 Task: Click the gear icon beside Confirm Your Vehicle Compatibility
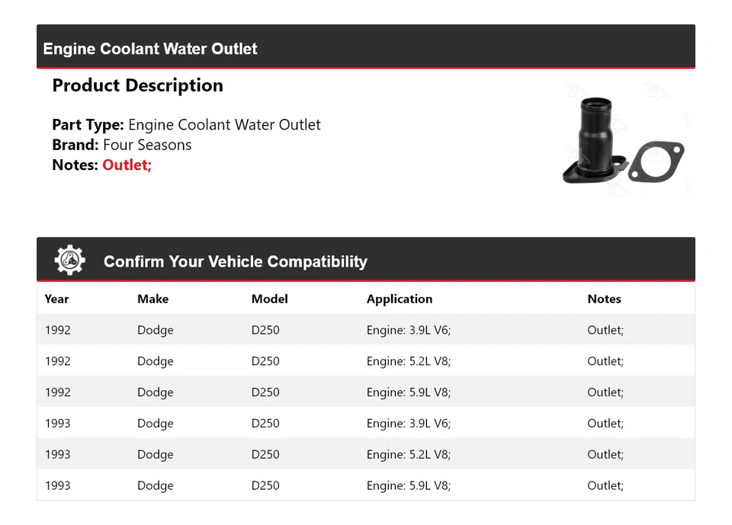70,261
